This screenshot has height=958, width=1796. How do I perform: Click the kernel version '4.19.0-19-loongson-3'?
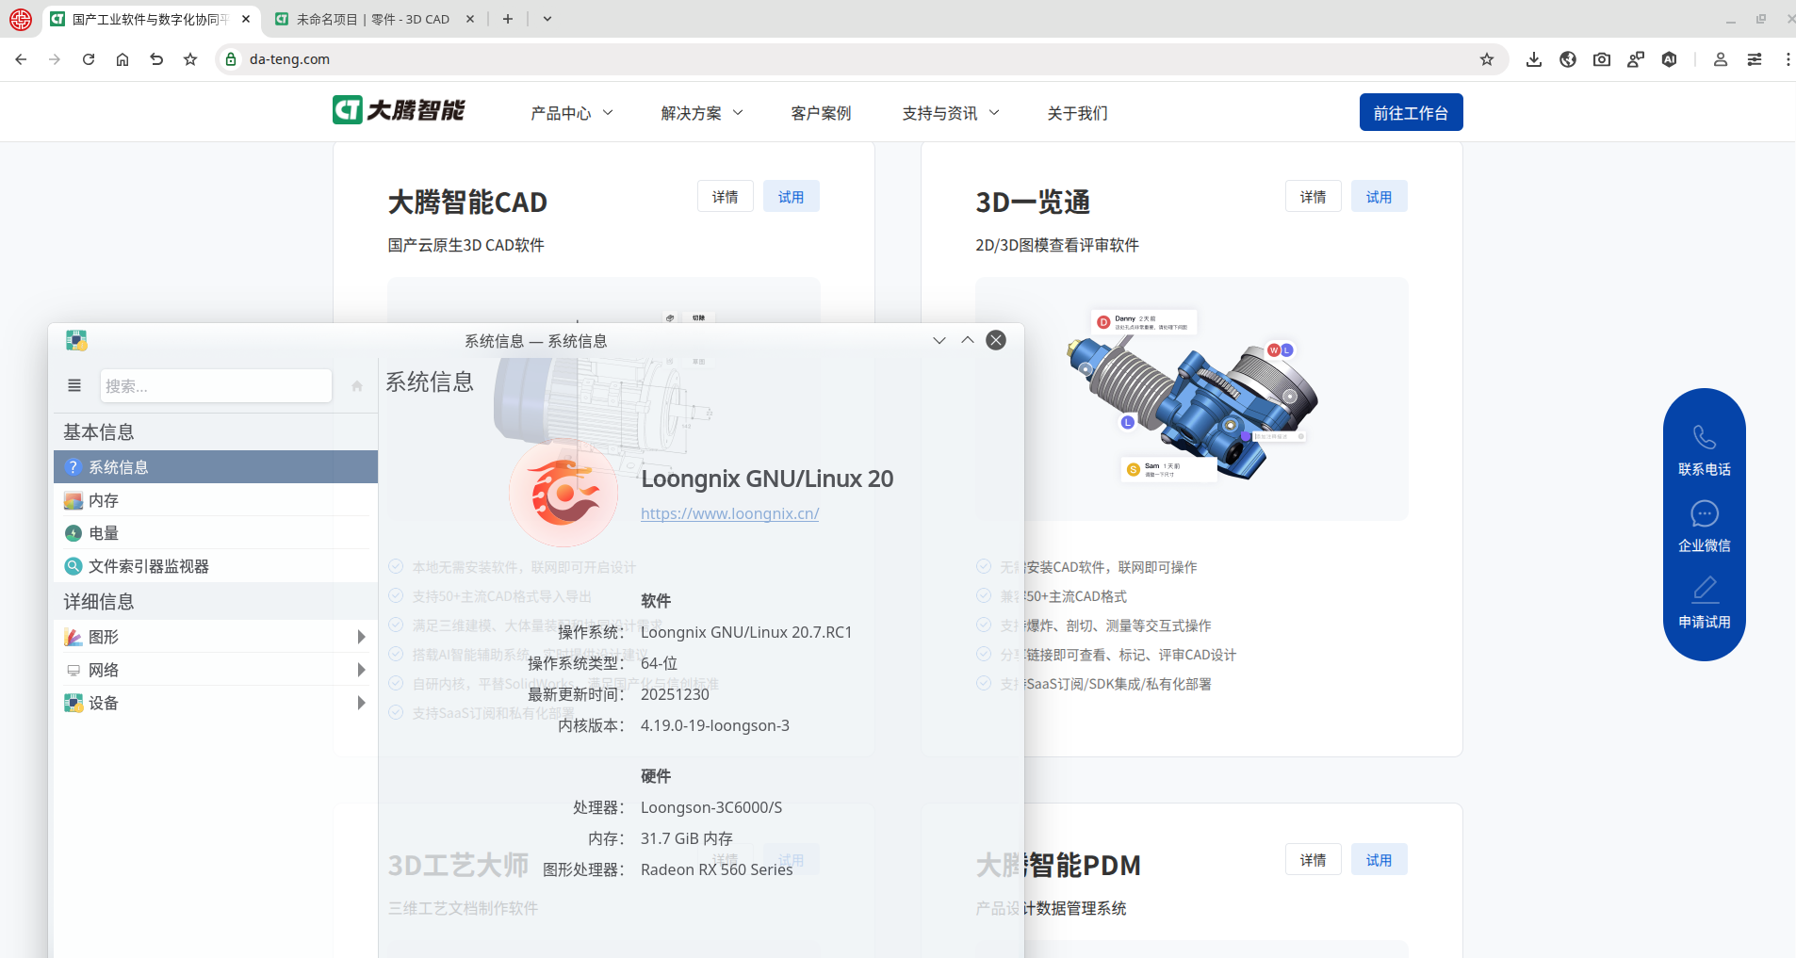point(715,725)
